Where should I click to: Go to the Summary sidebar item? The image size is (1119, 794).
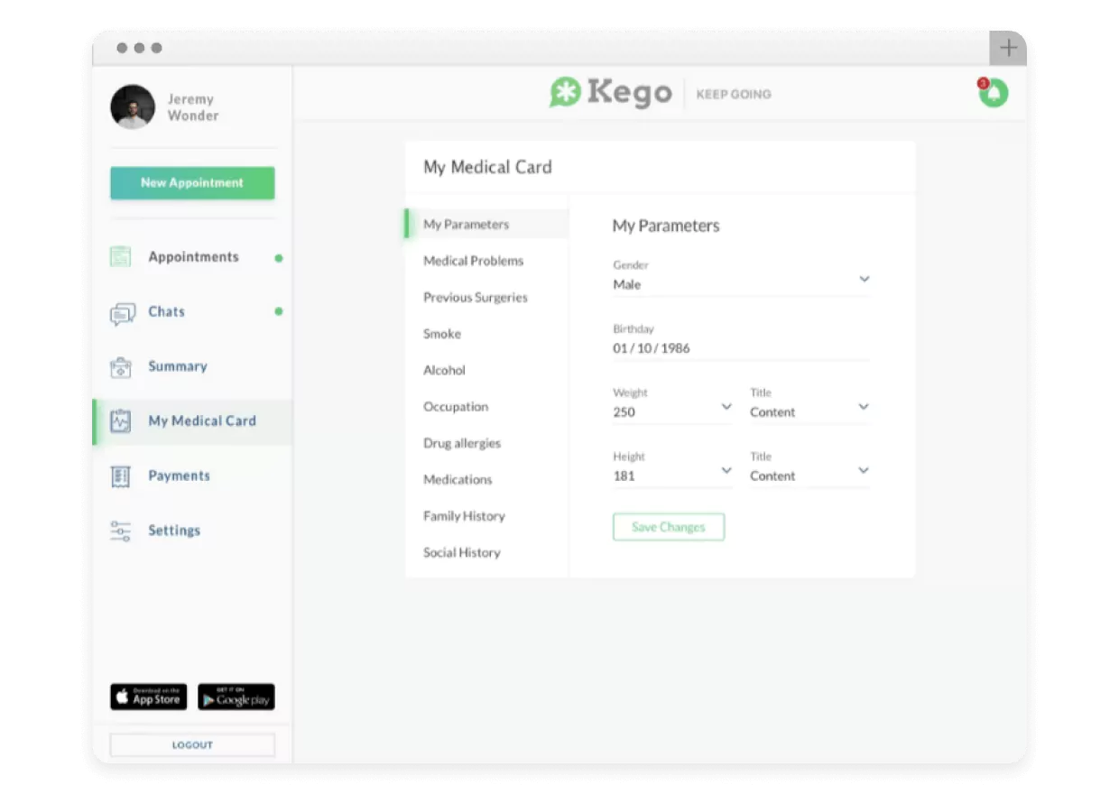click(192, 367)
